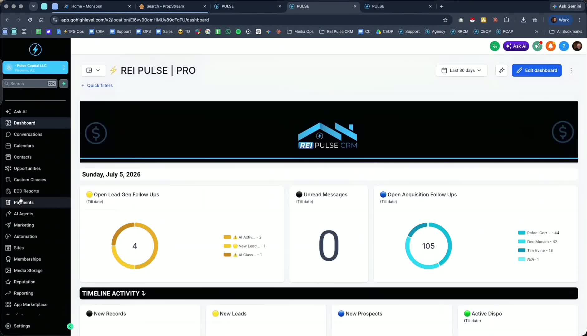Click the Deo Mocam legend swatch

tap(522, 241)
